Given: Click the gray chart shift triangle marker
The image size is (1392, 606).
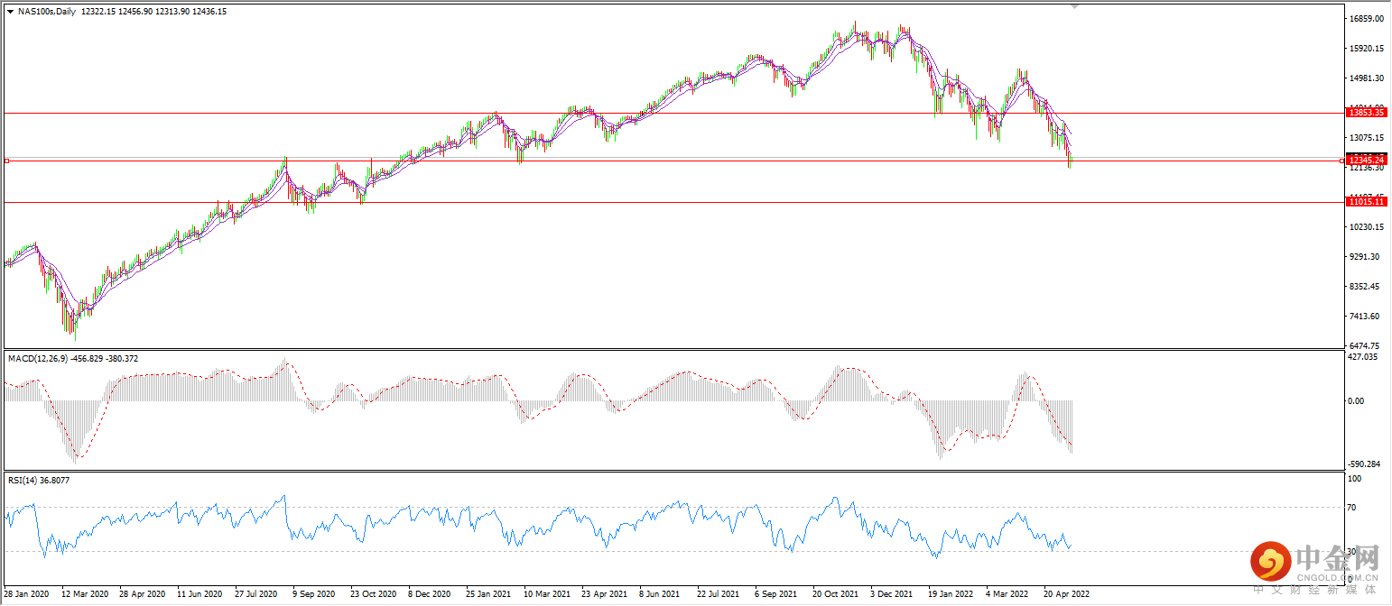Looking at the screenshot, I should point(1074,6).
